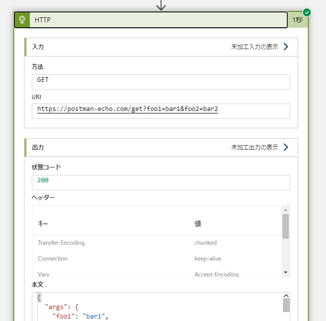The height and width of the screenshot is (321, 326).
Task: Click the 方法 label
Action: tap(38, 67)
